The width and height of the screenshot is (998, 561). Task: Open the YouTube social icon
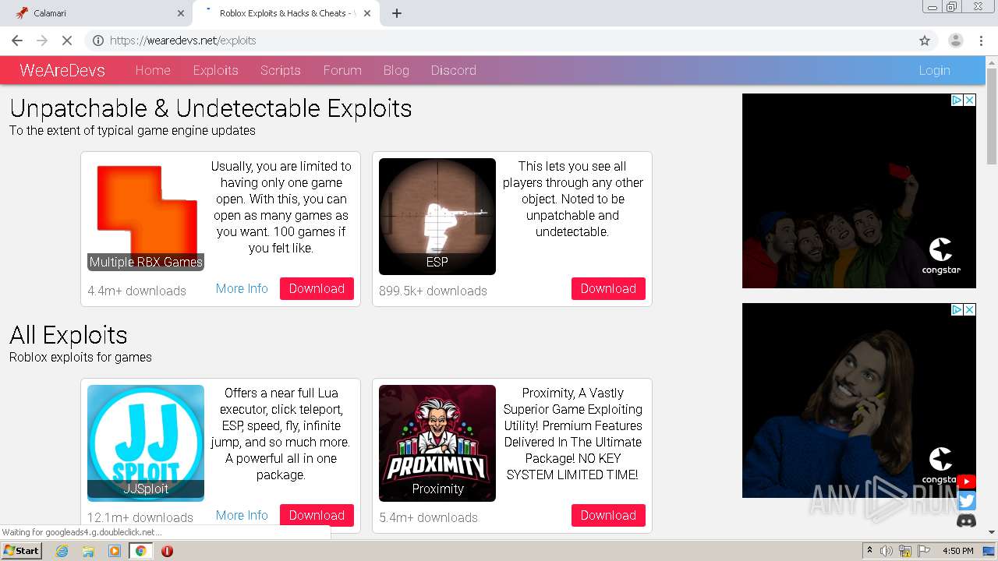(966, 482)
